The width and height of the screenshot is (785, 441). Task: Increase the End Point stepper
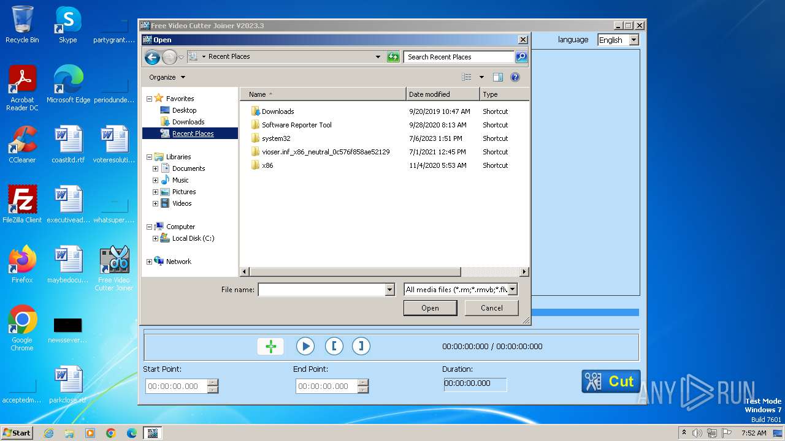tap(363, 383)
